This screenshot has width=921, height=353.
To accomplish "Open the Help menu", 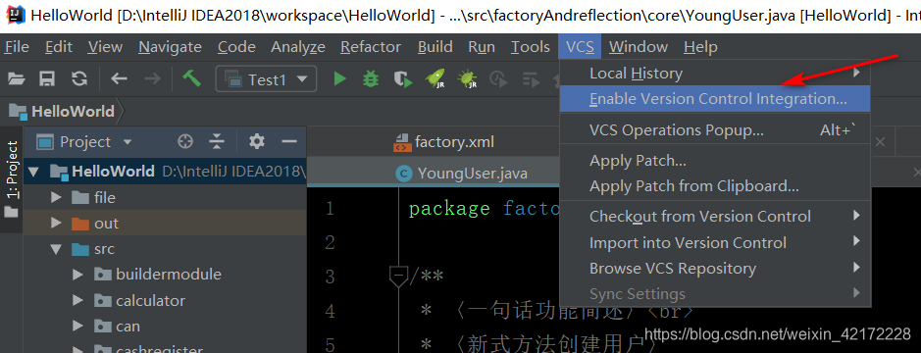I will pyautogui.click(x=700, y=46).
